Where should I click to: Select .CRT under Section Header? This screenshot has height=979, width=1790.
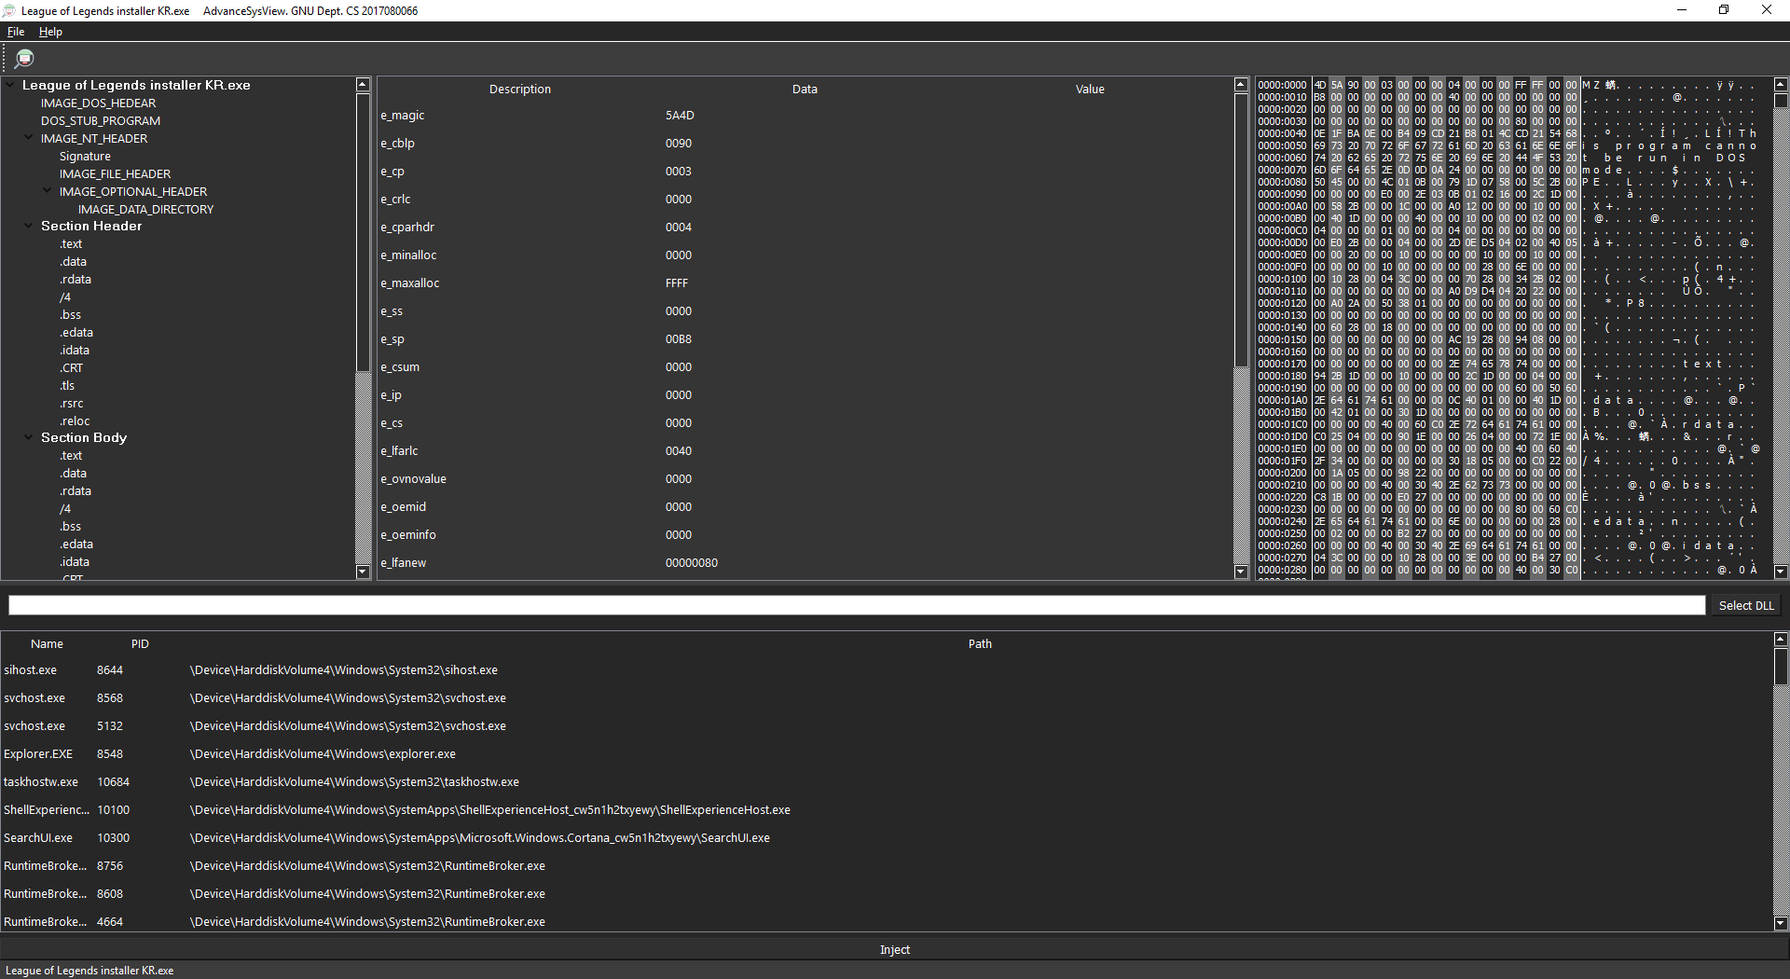click(x=72, y=368)
